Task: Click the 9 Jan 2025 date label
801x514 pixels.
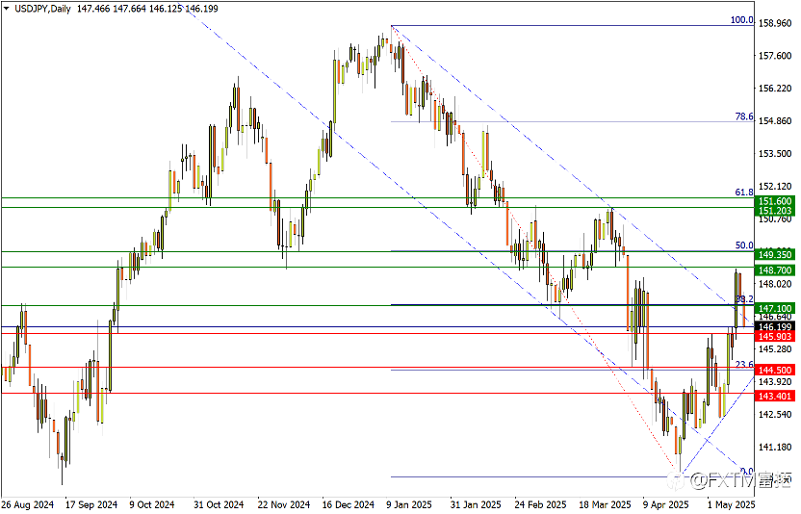Action: click(410, 504)
